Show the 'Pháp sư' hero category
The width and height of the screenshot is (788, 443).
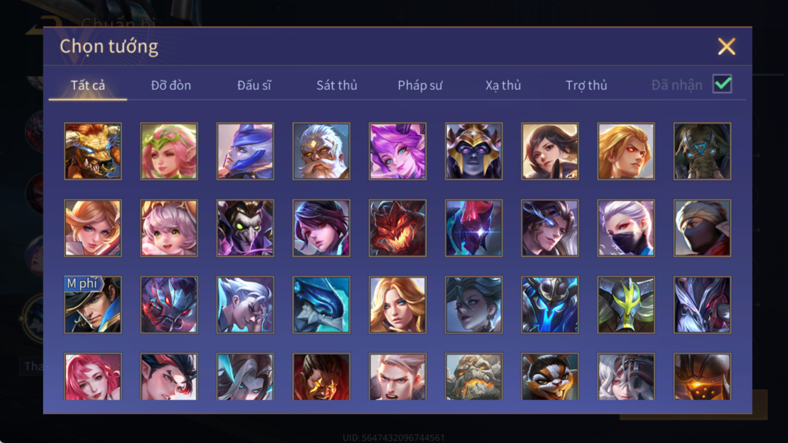click(x=420, y=85)
